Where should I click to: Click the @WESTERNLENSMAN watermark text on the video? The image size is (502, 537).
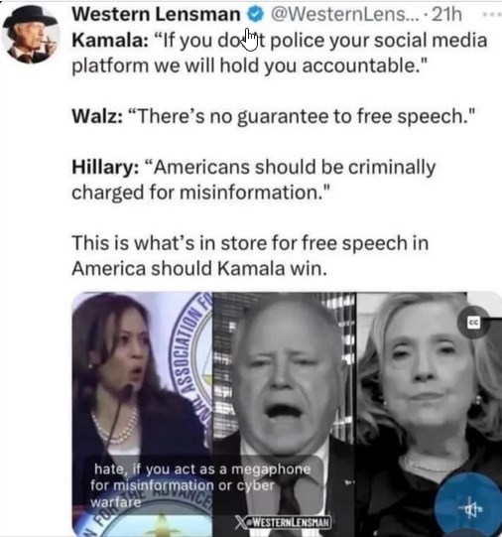(289, 523)
